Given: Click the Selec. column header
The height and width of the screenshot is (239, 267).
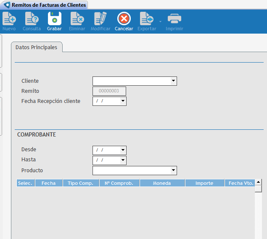Looking at the screenshot, I should [25, 183].
